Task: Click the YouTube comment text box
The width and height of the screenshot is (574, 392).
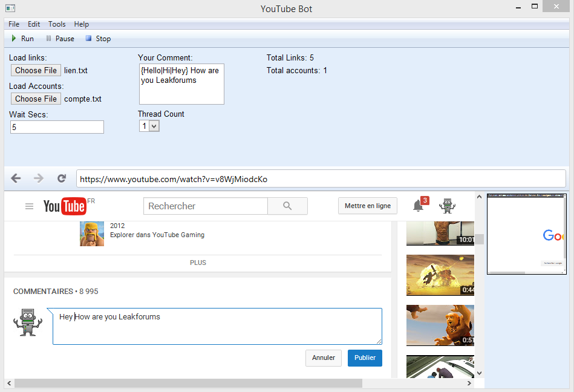Action: coord(218,326)
